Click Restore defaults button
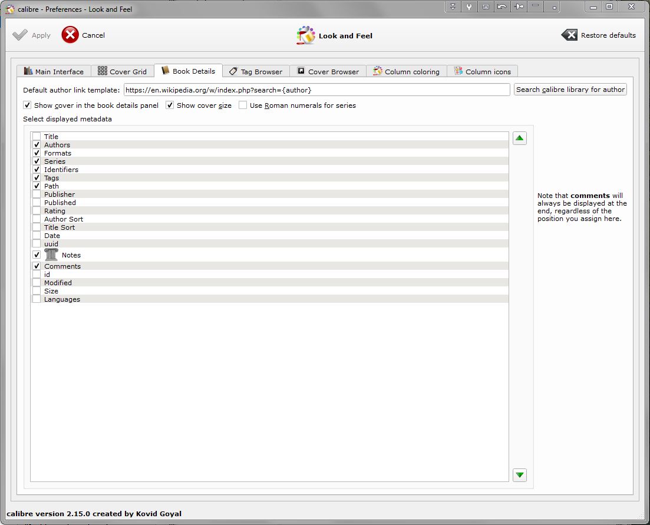 598,35
